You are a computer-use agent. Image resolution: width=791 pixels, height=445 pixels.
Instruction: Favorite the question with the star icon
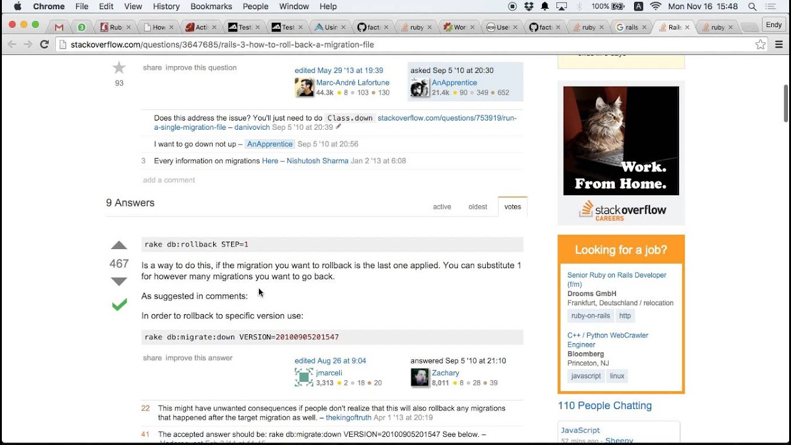coord(119,68)
